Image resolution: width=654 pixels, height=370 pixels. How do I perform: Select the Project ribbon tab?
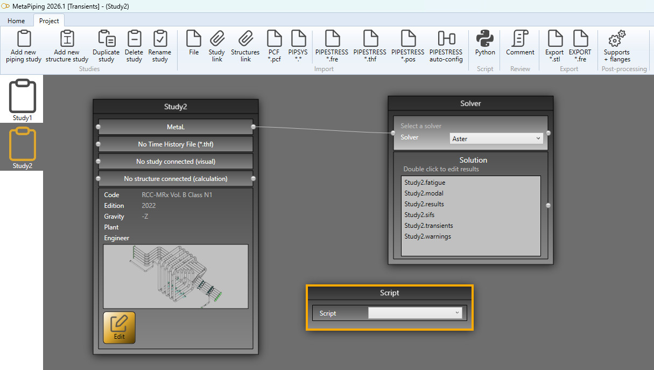point(49,20)
